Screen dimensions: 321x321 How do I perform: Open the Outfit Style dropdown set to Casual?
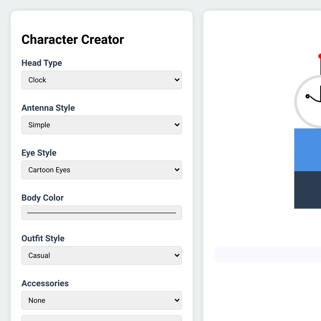(101, 255)
